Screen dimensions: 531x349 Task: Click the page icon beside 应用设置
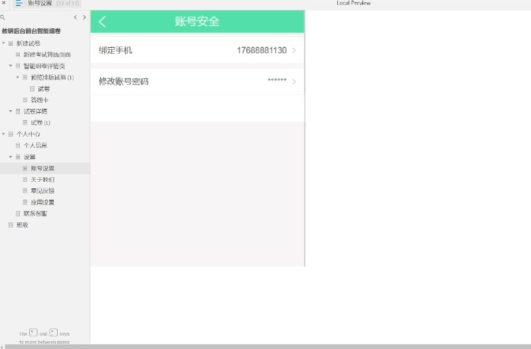pos(25,202)
